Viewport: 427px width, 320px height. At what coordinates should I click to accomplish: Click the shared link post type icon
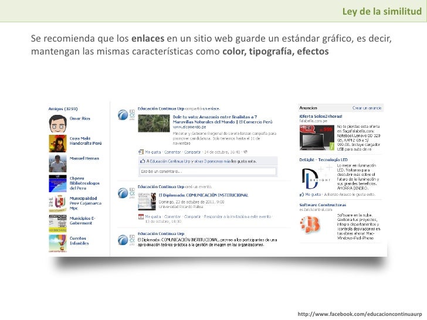click(141, 152)
